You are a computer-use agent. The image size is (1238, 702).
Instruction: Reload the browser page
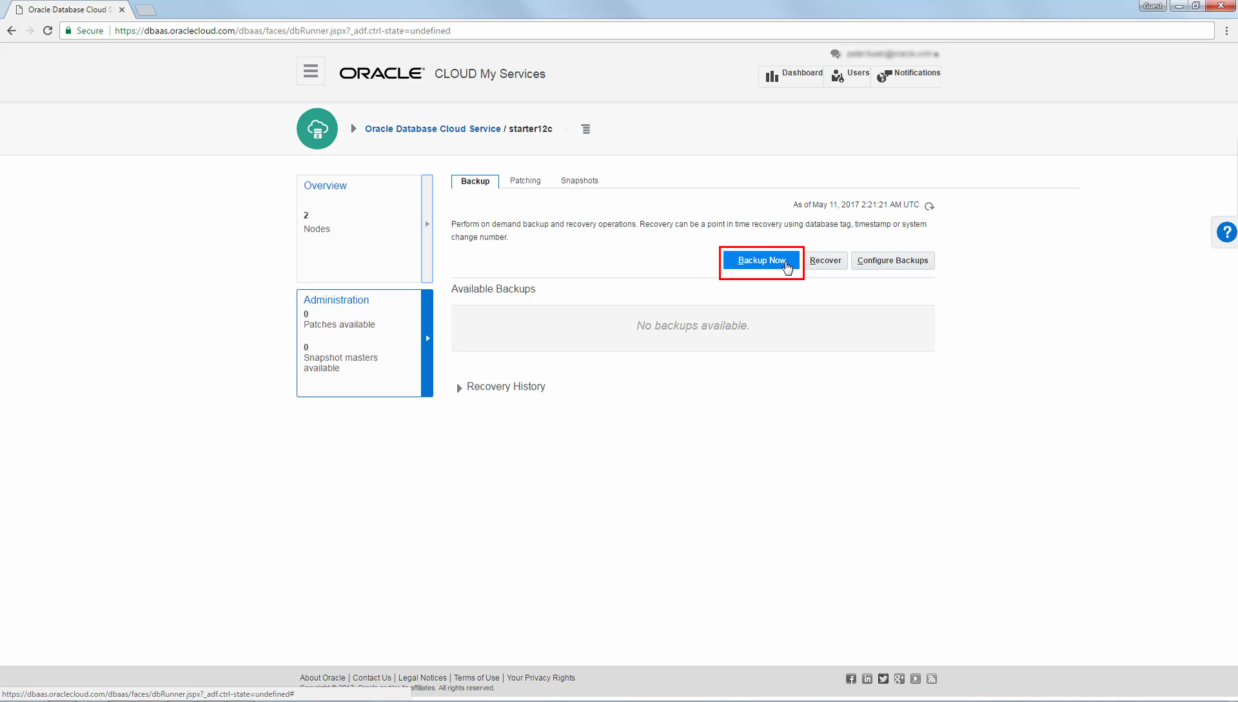coord(48,31)
